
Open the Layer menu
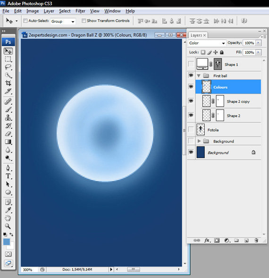pyautogui.click(x=49, y=11)
